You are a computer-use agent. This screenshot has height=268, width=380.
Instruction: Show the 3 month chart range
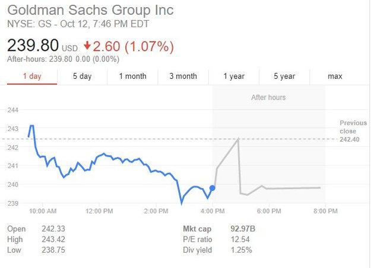pyautogui.click(x=183, y=76)
